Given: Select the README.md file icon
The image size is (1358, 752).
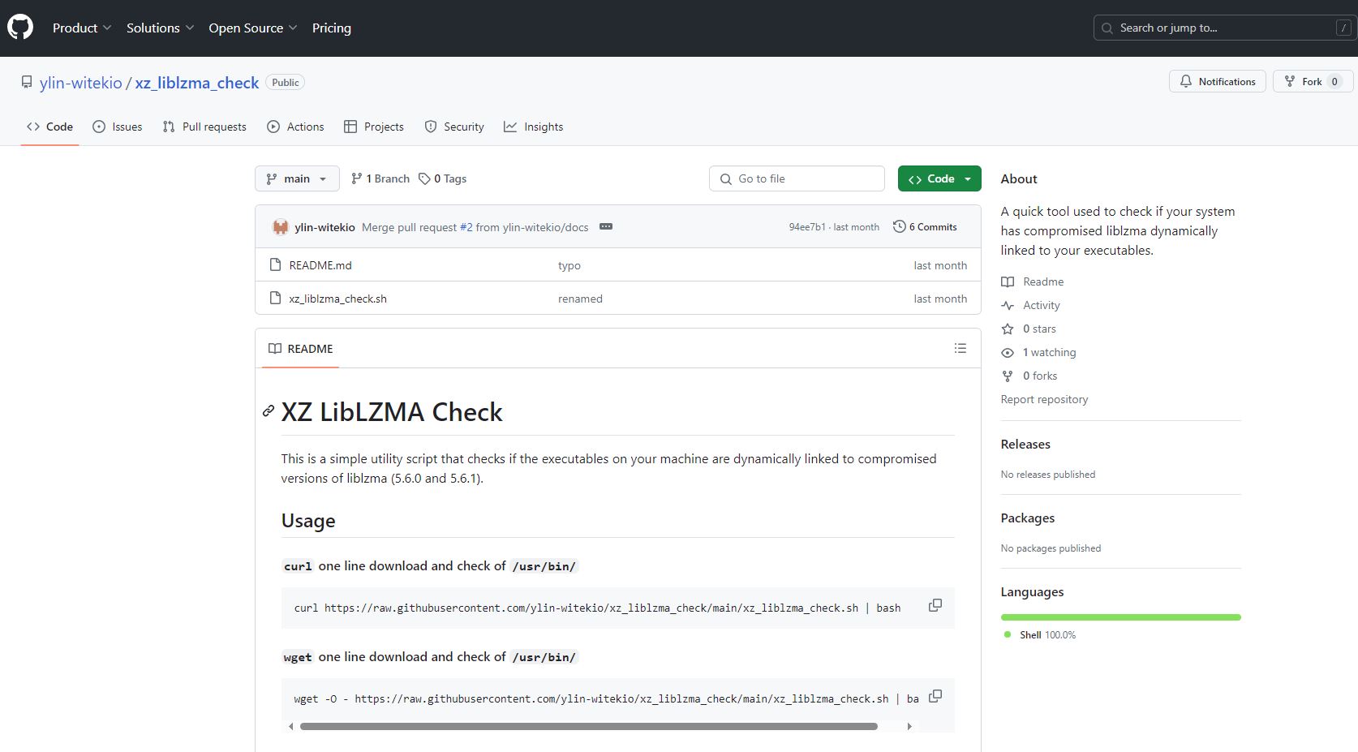Looking at the screenshot, I should [275, 264].
